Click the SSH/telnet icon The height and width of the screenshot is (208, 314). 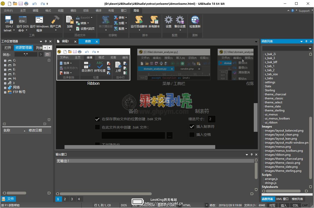click(x=9, y=20)
